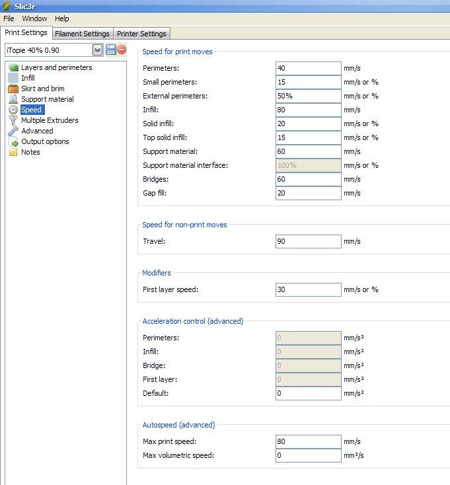Screen dimensions: 450x485
Task: Select Infill in the settings tree
Action: pyautogui.click(x=28, y=78)
